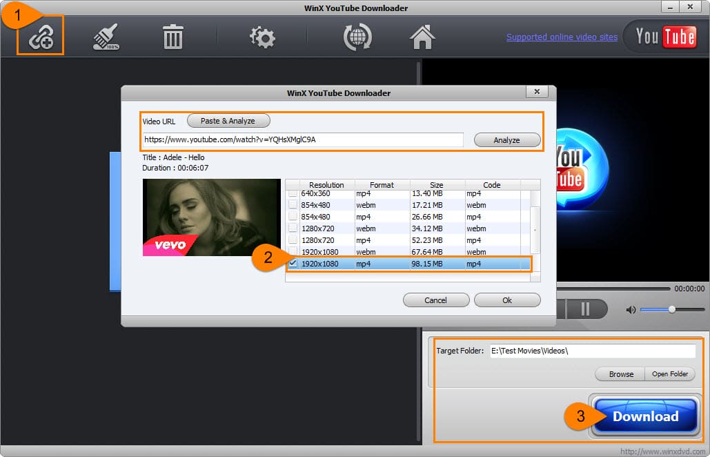Check the 854x480 mp4 26.66 MB checkbox
The width and height of the screenshot is (710, 457).
[x=293, y=217]
